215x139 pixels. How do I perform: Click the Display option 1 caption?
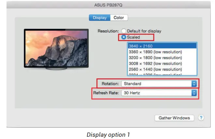[x=107, y=135]
